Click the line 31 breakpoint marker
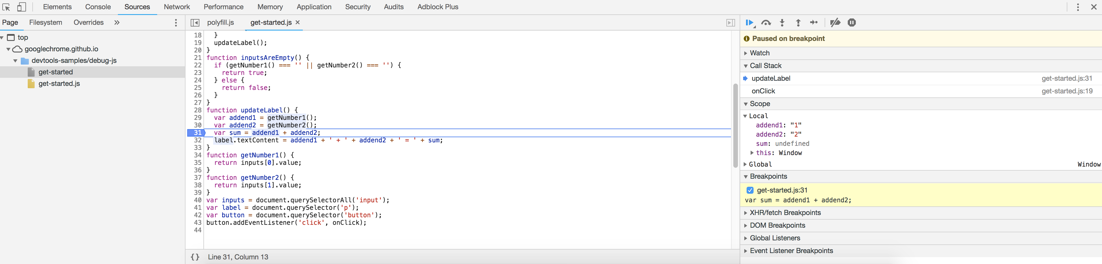This screenshot has width=1102, height=264. (197, 133)
